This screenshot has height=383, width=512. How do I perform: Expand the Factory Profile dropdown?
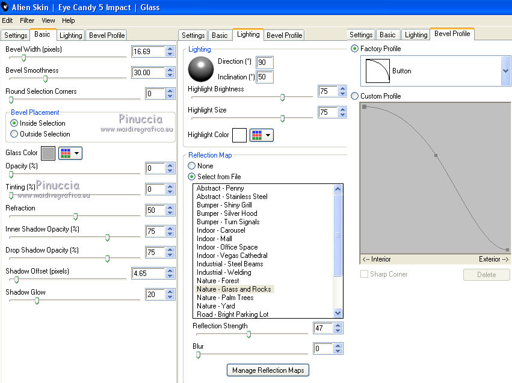click(x=505, y=71)
